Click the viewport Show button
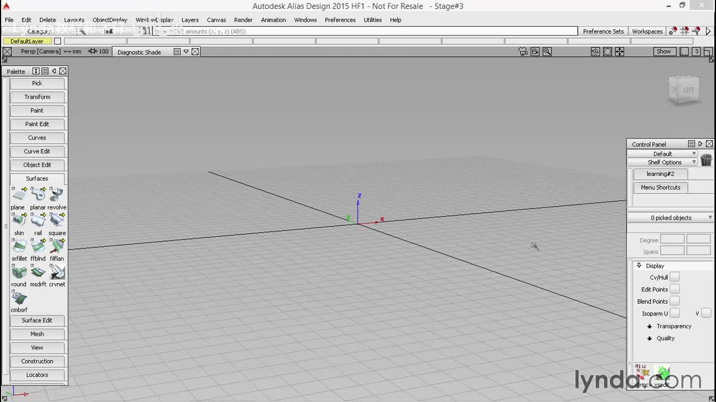Viewport: 716px width, 402px height. pyautogui.click(x=663, y=51)
